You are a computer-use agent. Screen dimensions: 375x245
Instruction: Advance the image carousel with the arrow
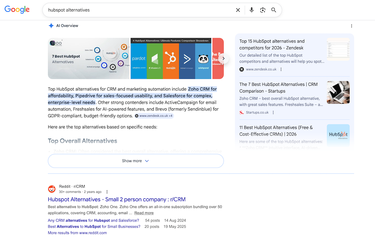tap(223, 58)
